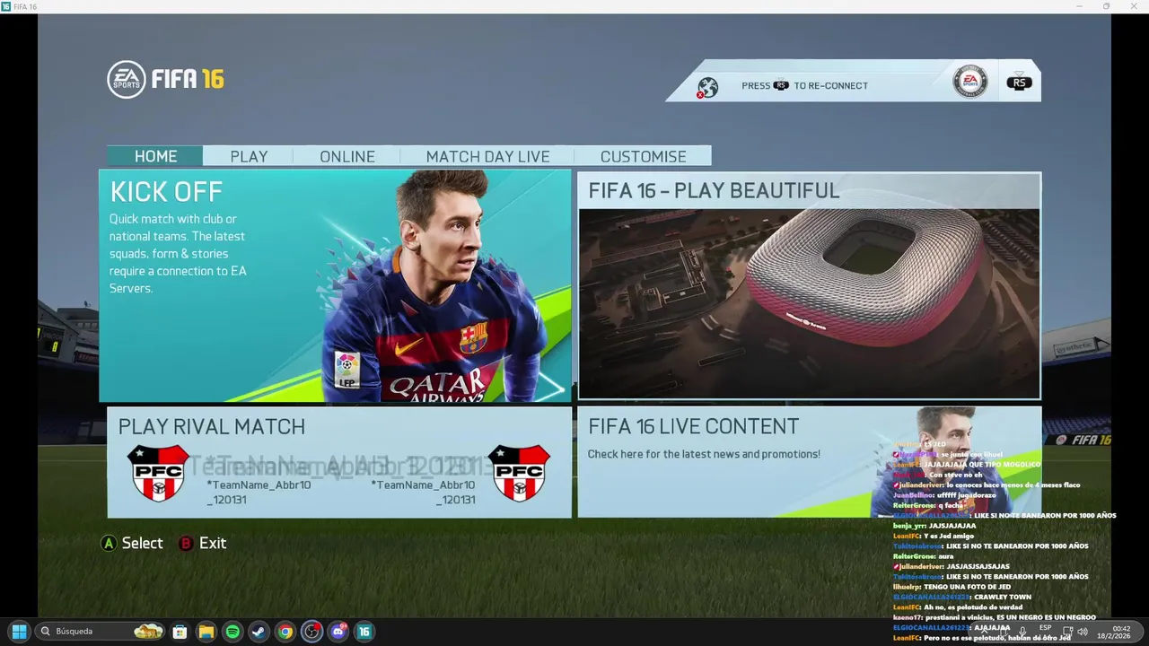Image resolution: width=1149 pixels, height=646 pixels.
Task: Switch to the PLAY tab
Action: tap(249, 156)
